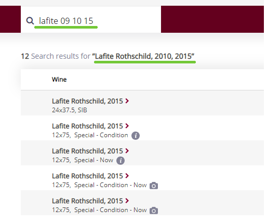Click the 12 search results count

(x=25, y=56)
